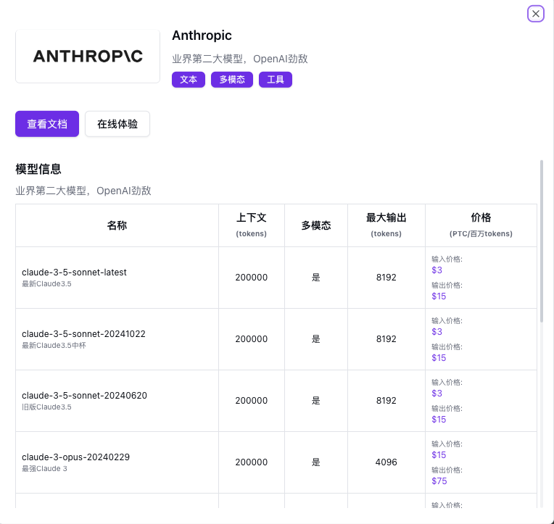Click the 200000 context cell for claude-3-opus-20240229
The image size is (554, 524).
tap(251, 462)
